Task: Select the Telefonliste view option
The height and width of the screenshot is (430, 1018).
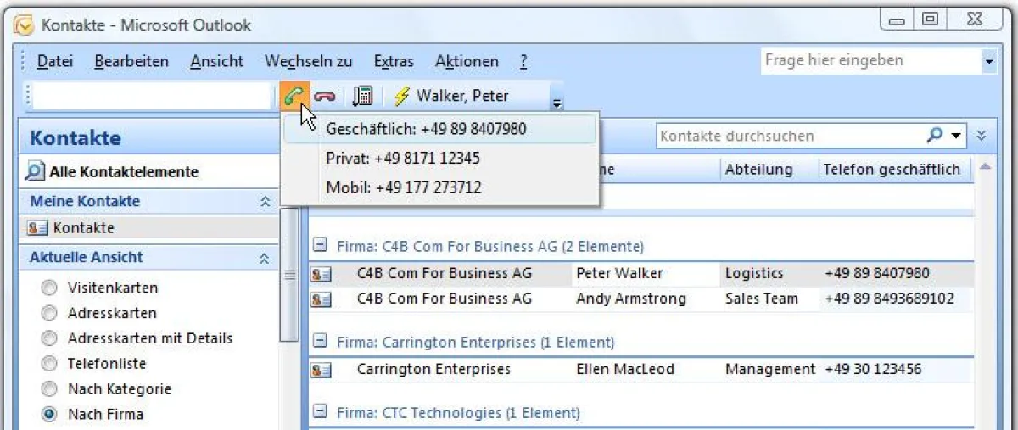Action: click(x=49, y=364)
